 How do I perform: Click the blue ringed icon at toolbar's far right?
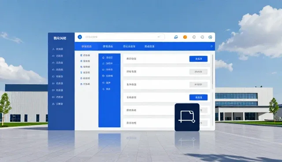(x=210, y=37)
